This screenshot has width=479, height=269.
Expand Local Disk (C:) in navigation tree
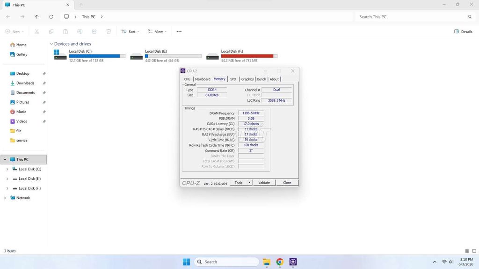coord(7,169)
